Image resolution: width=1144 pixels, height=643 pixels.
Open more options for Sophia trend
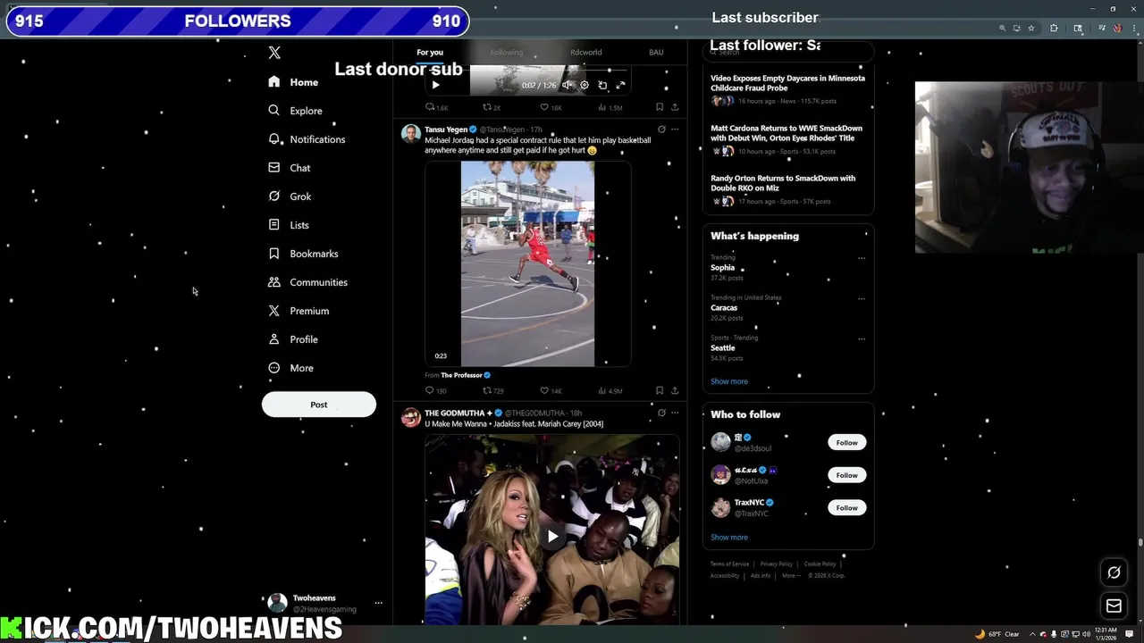click(862, 258)
